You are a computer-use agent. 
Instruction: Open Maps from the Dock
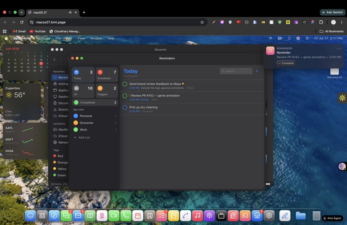[90, 215]
